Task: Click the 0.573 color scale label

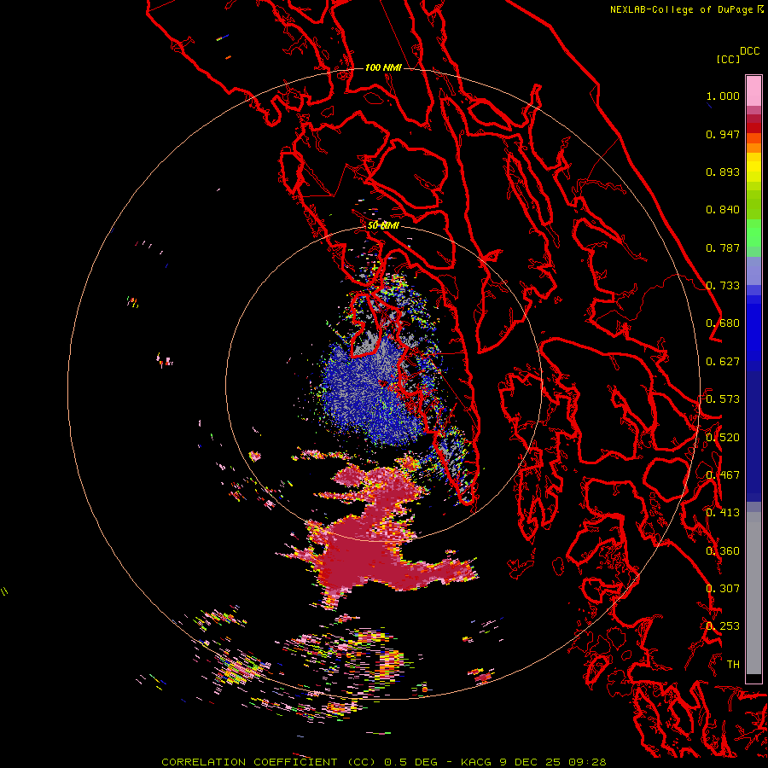Action: coord(723,399)
